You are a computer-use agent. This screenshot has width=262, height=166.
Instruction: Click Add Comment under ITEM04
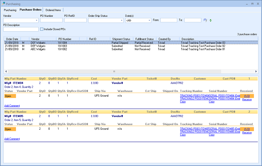(12, 106)
